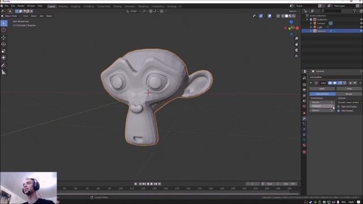Open subdivision smooth corners options dropdown
Viewport: 363px width, 204px height.
coord(349,103)
